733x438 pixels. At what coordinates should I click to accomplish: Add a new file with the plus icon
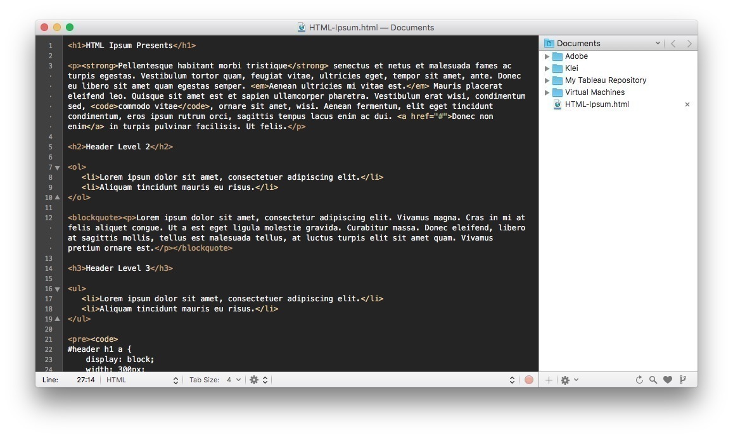[549, 380]
